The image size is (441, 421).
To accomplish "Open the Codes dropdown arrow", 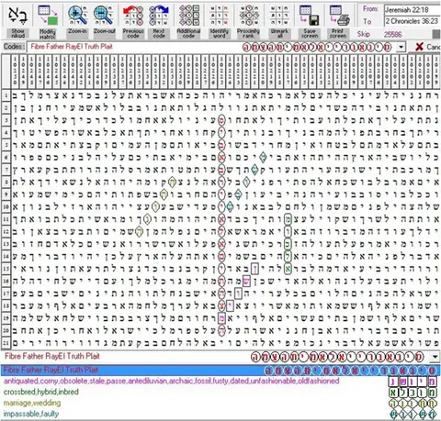I will [x=401, y=47].
